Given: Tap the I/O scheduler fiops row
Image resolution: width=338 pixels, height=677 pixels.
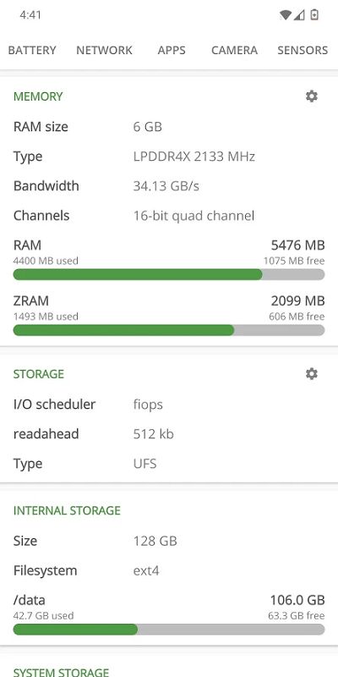Looking at the screenshot, I should coord(169,405).
